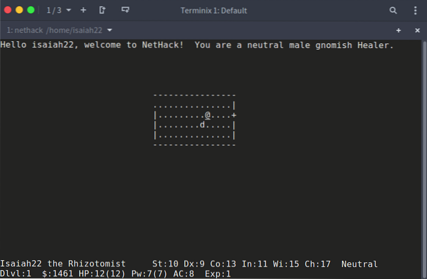Click the red close window button
Screen dimensions: 427x279
(7, 10)
